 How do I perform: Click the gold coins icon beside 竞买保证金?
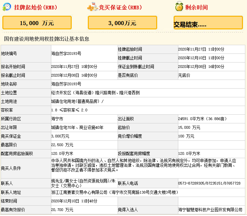[92, 7]
